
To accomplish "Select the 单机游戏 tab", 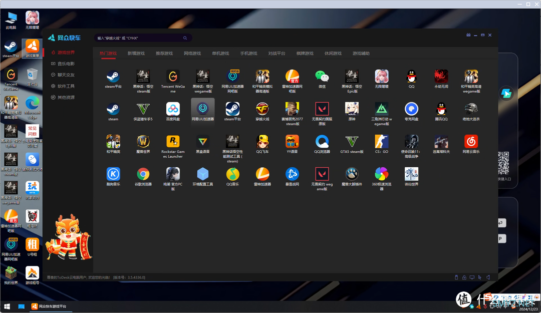I will [x=220, y=54].
